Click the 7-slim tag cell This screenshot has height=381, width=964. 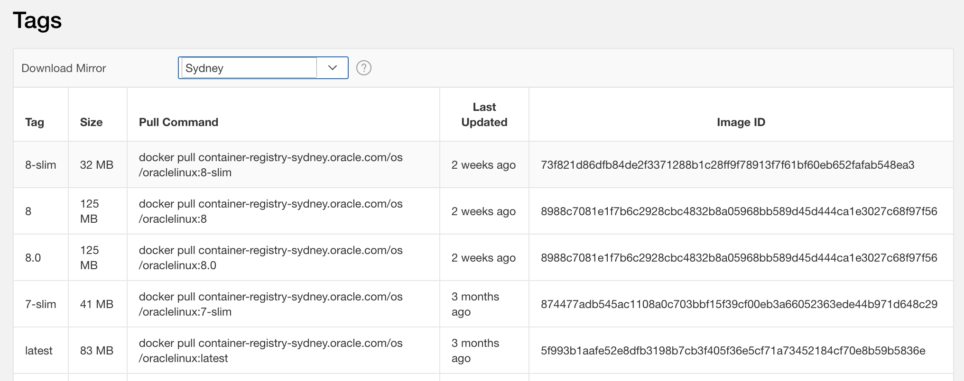tap(41, 304)
